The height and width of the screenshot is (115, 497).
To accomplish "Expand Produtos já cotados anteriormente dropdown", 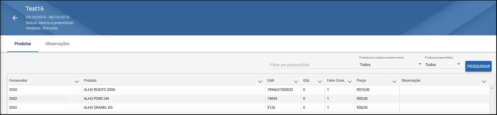I will [x=390, y=64].
